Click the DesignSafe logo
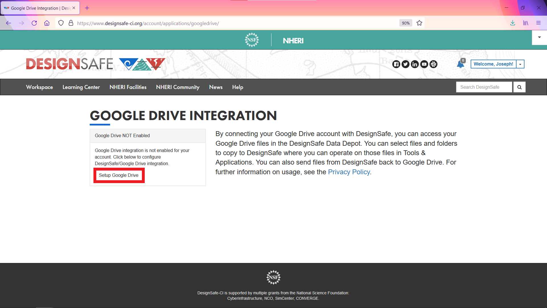 95,64
